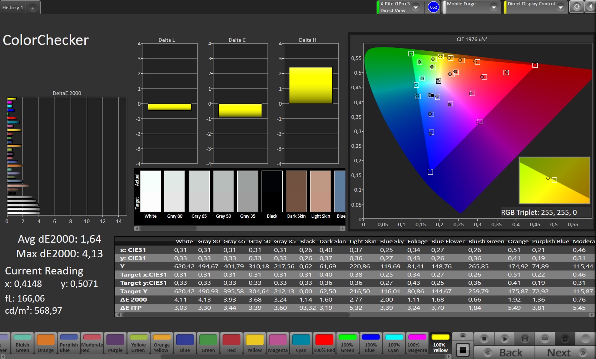
Task: Open the Mobile Forge source dropdown
Action: tap(493, 7)
